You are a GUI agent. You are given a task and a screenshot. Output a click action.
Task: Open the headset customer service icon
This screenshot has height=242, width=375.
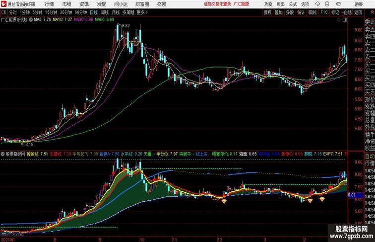(x=317, y=4)
